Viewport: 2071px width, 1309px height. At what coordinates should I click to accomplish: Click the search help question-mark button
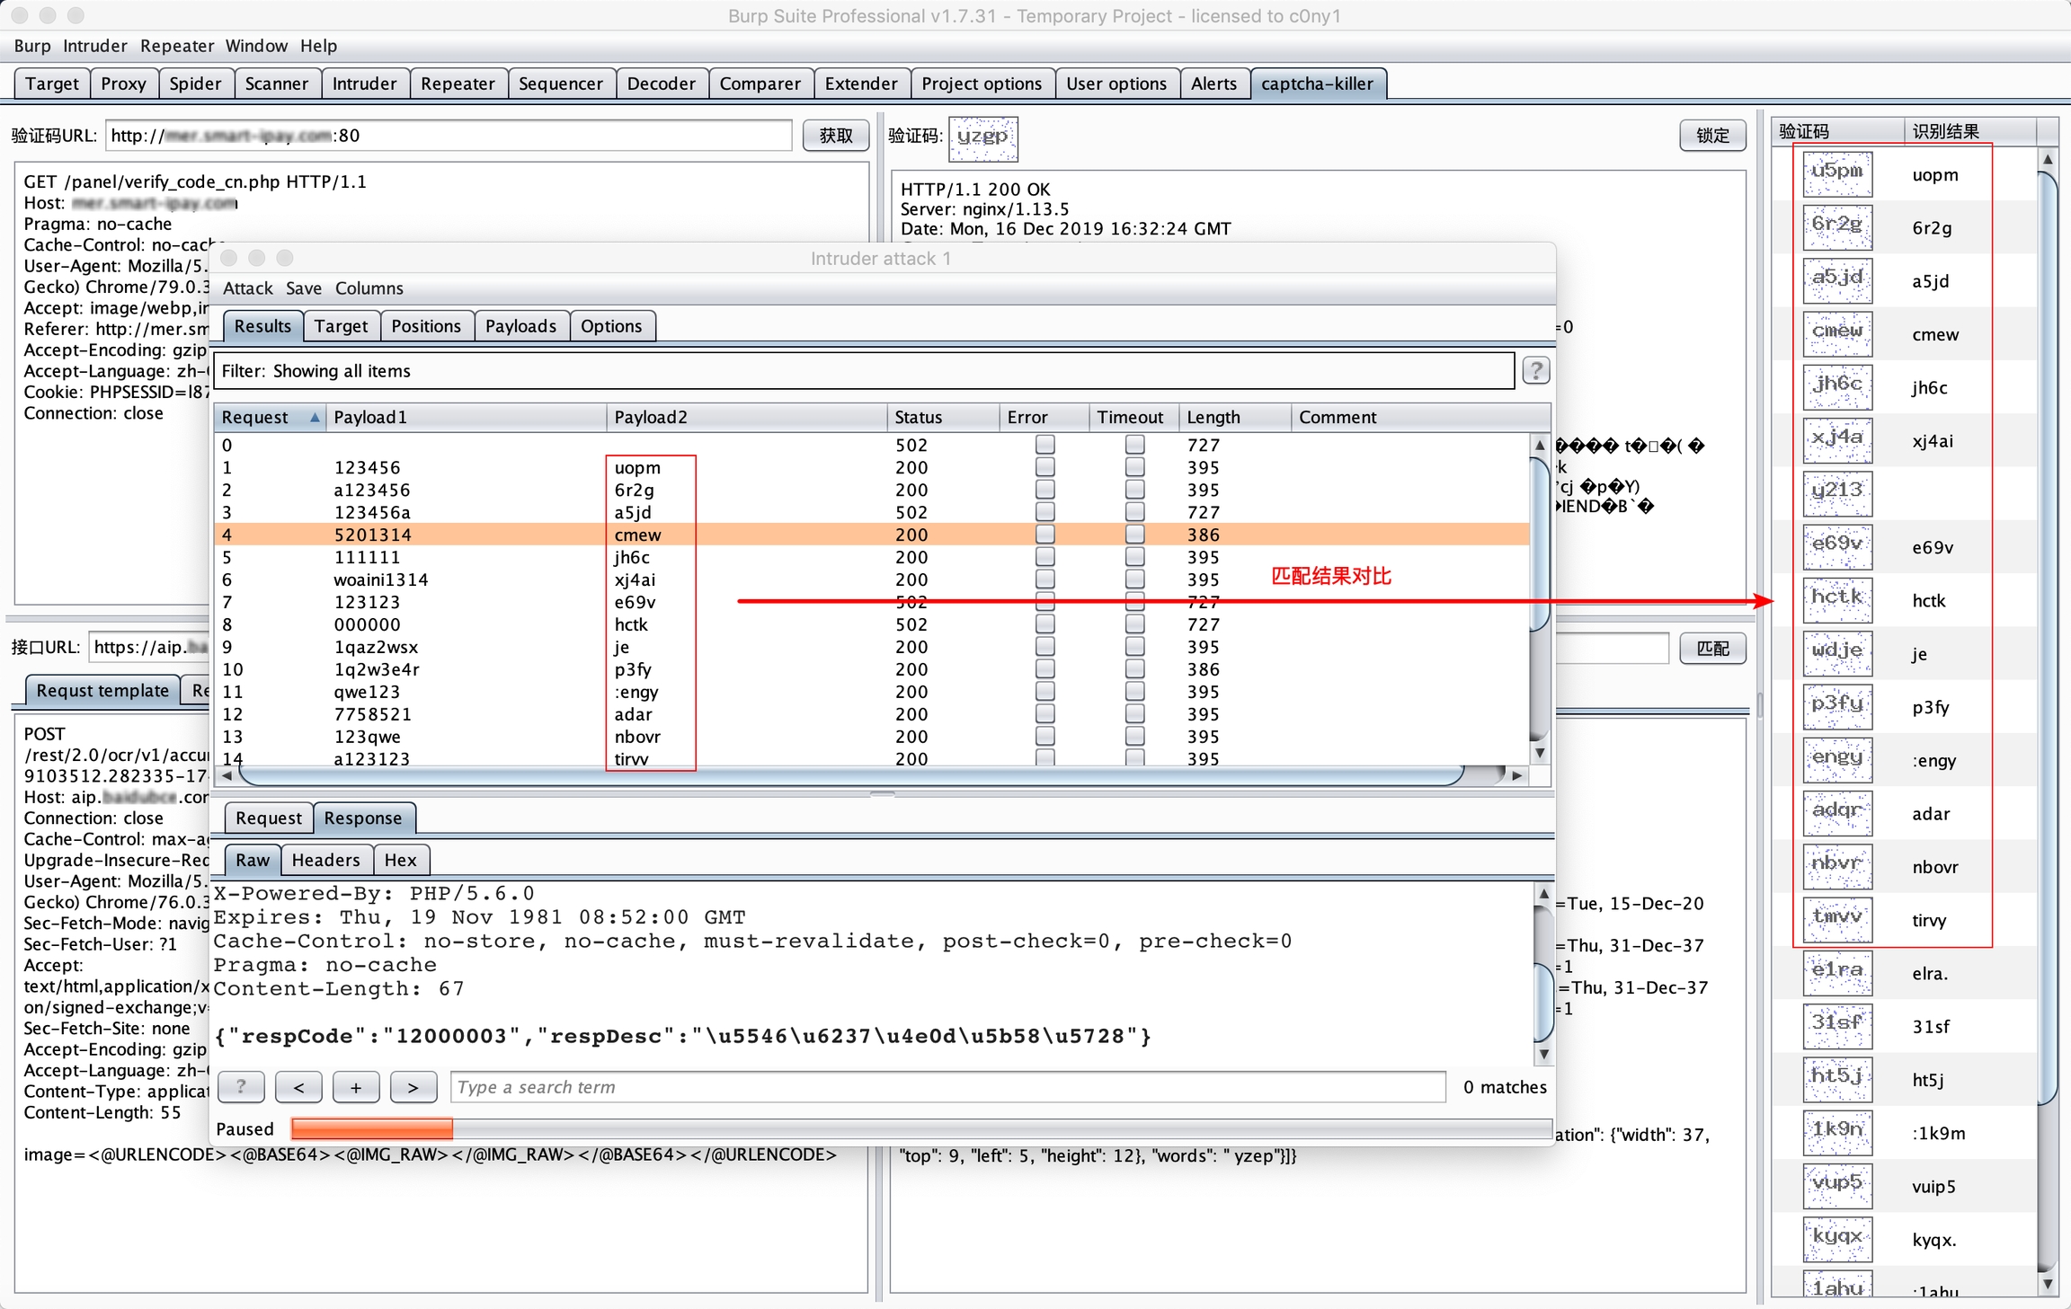point(241,1087)
